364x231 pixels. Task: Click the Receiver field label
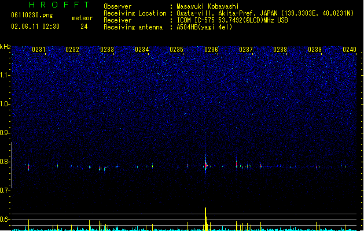tap(117, 20)
